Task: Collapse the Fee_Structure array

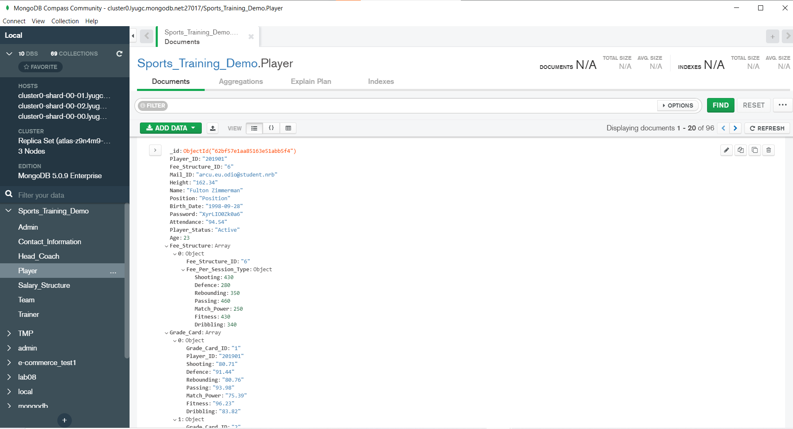Action: coord(166,246)
